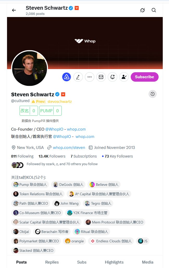169x268 pixels.
Task: Open the 改名 count badge
Action: pos(29,111)
